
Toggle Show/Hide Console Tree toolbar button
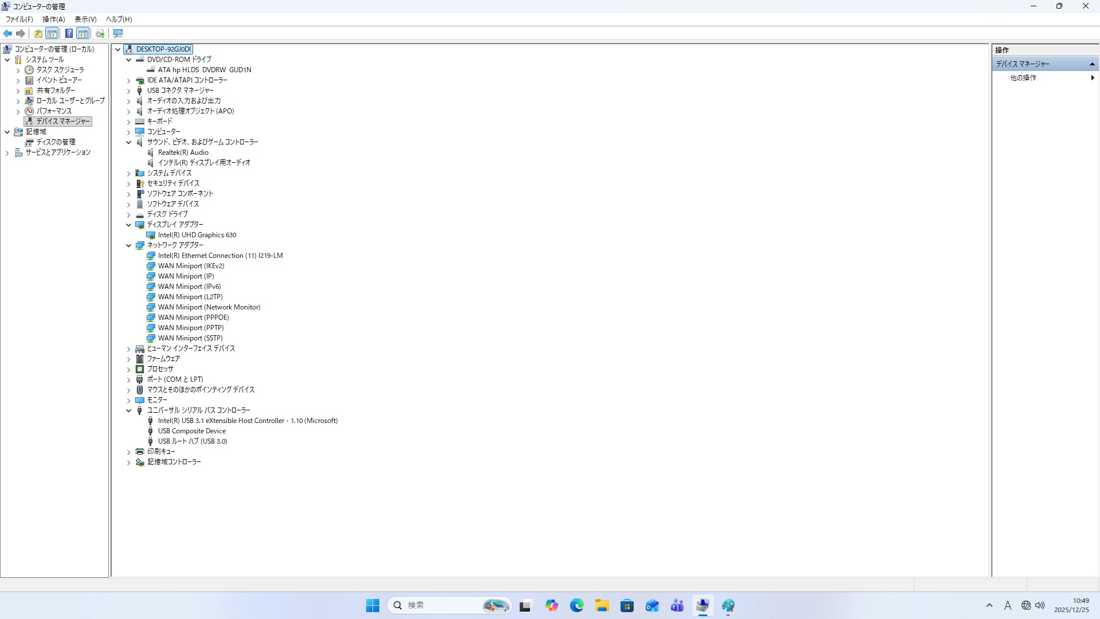tap(52, 33)
